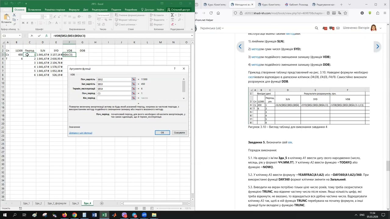Open Zoom from the taskbar

click(x=144, y=215)
